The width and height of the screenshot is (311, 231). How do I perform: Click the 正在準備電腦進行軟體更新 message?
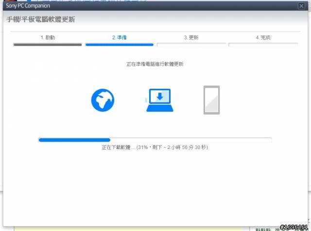coord(155,64)
